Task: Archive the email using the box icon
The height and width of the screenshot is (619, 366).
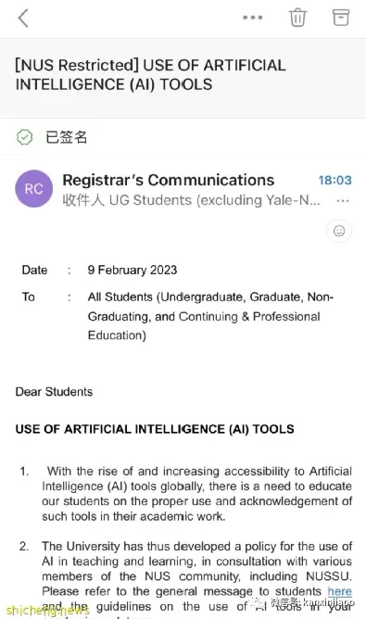Action: [340, 18]
